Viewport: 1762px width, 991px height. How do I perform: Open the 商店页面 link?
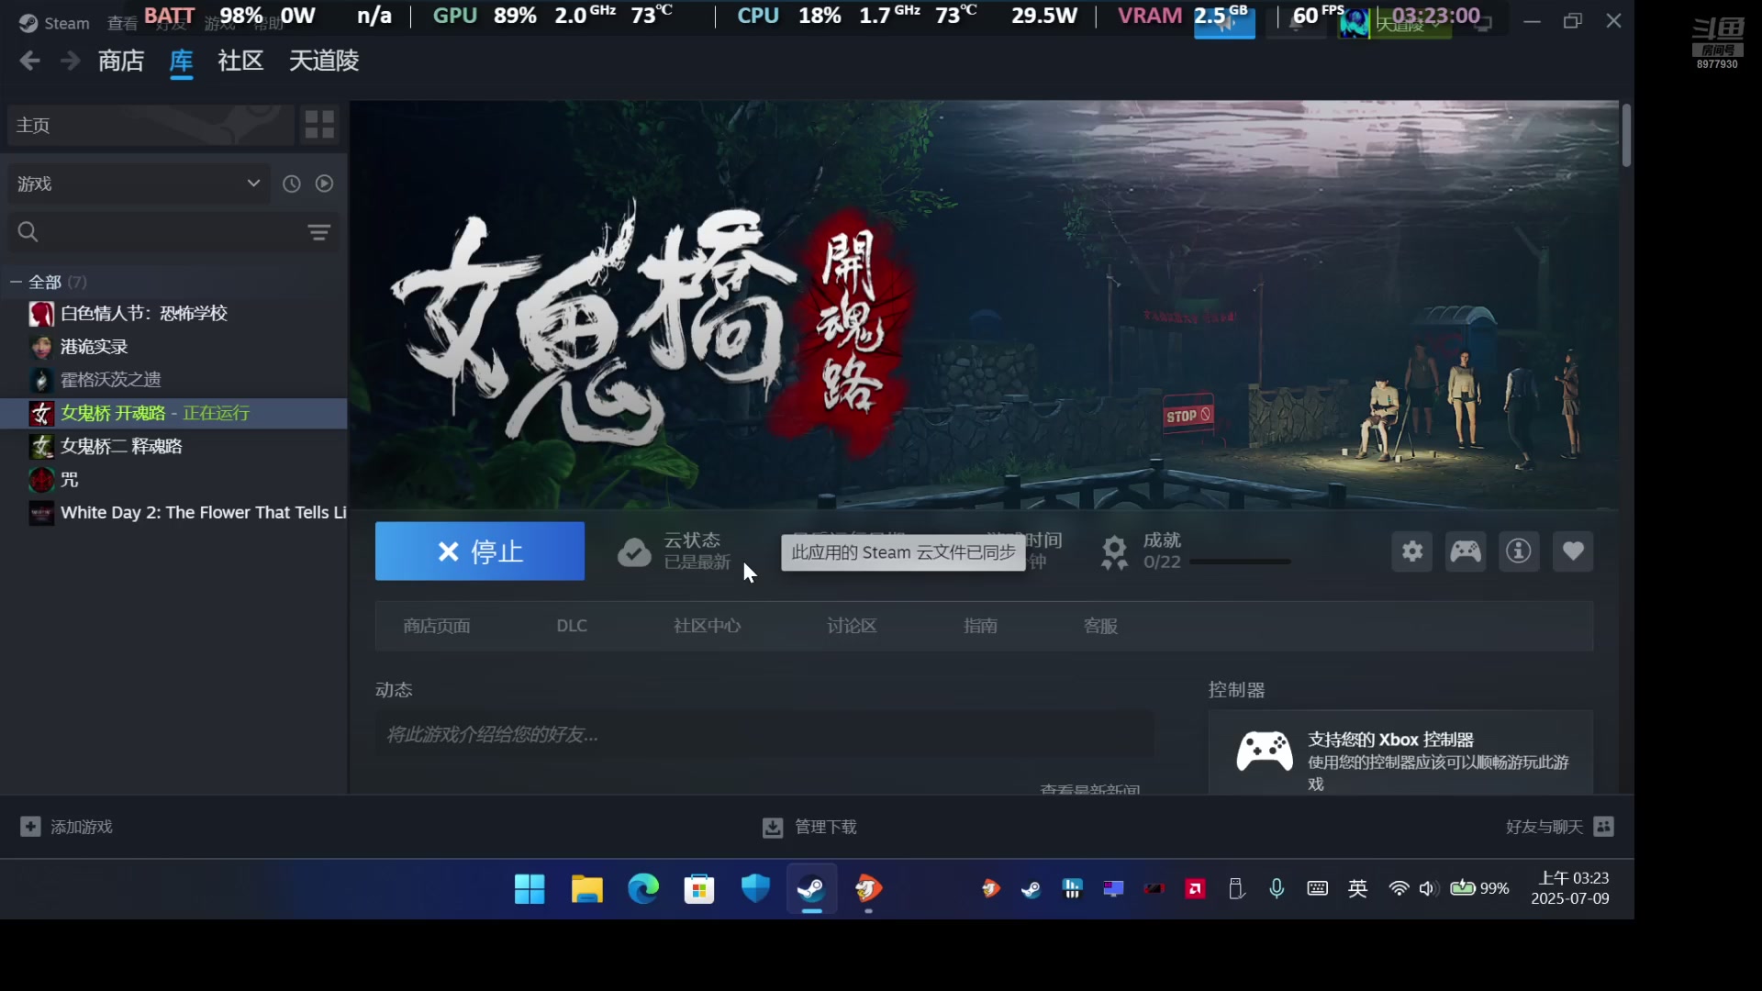[x=437, y=626]
